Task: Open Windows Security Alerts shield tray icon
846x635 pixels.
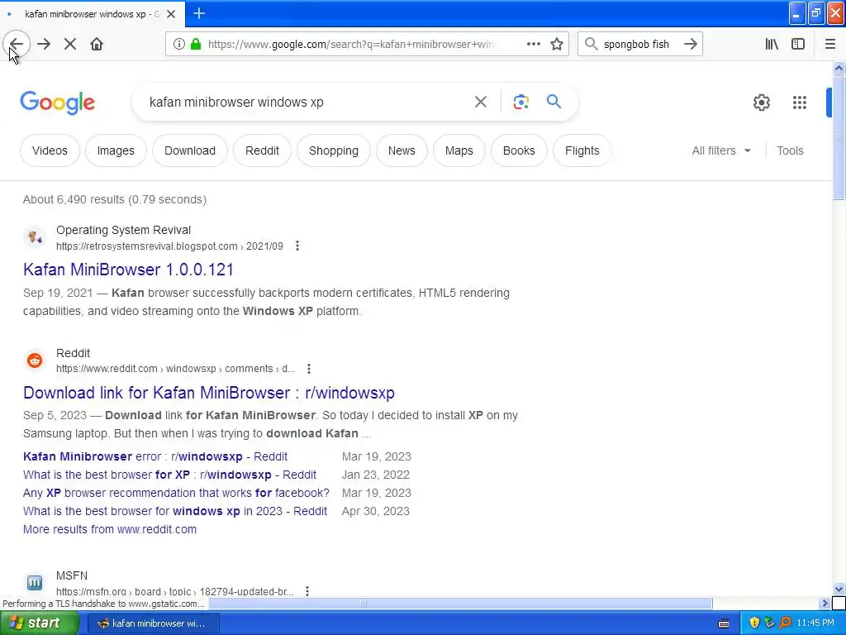Action: tap(754, 623)
